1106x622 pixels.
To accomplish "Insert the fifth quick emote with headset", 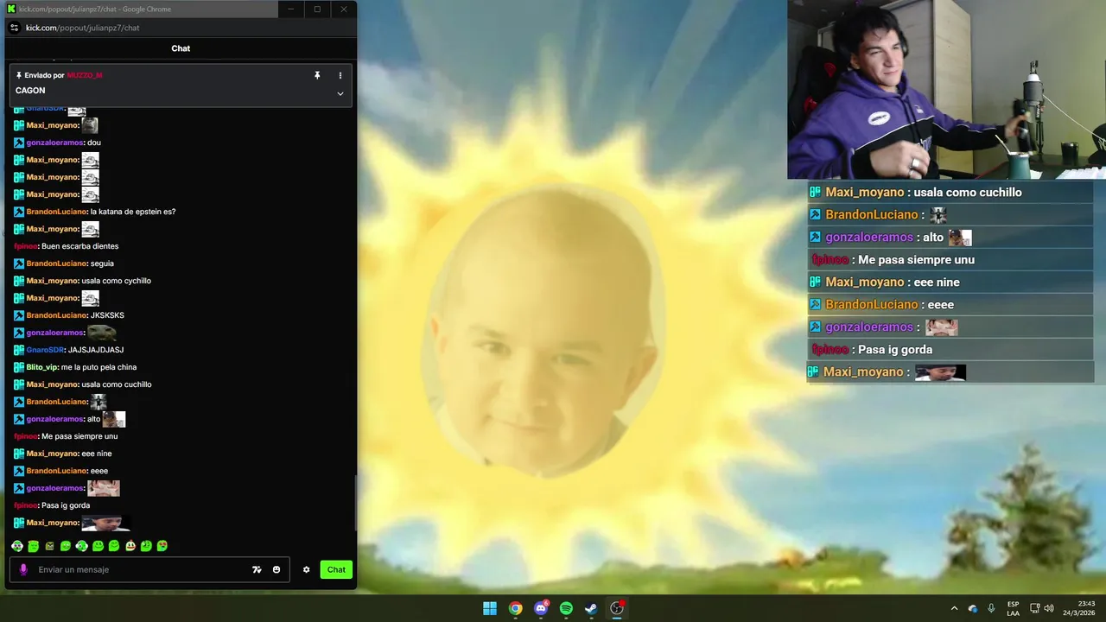I will pos(81,546).
